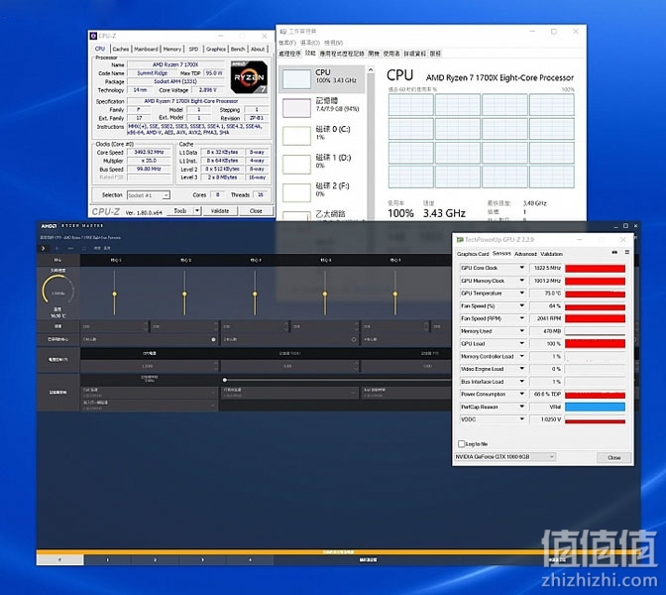Click the Validate button in CPU-Z

[220, 211]
